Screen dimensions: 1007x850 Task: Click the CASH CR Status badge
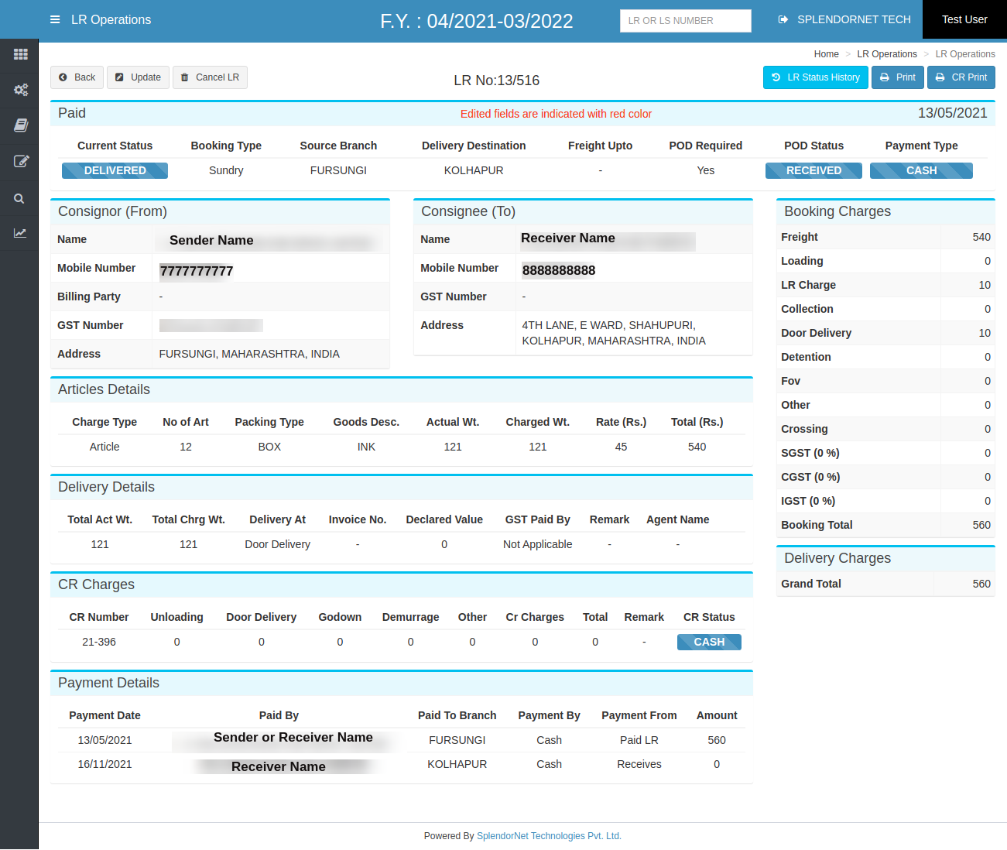(x=709, y=642)
